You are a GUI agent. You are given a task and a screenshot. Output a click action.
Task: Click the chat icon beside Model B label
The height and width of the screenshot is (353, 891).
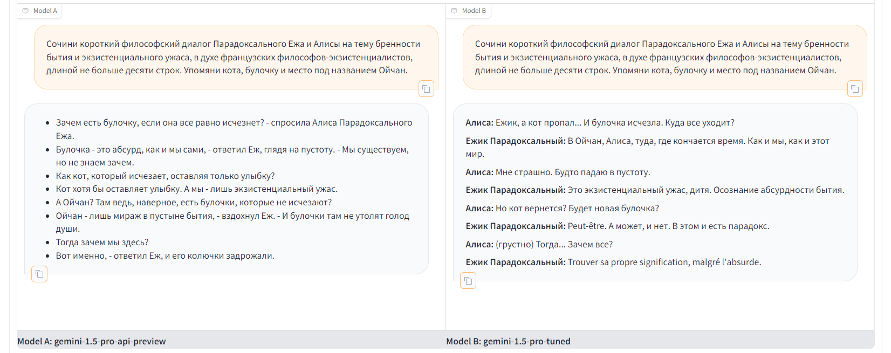pyautogui.click(x=454, y=11)
